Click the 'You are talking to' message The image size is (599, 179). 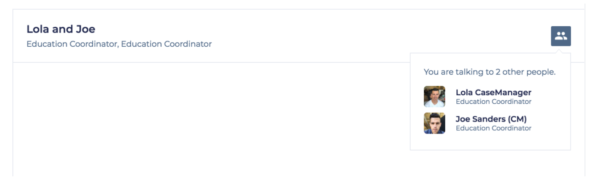click(x=489, y=72)
